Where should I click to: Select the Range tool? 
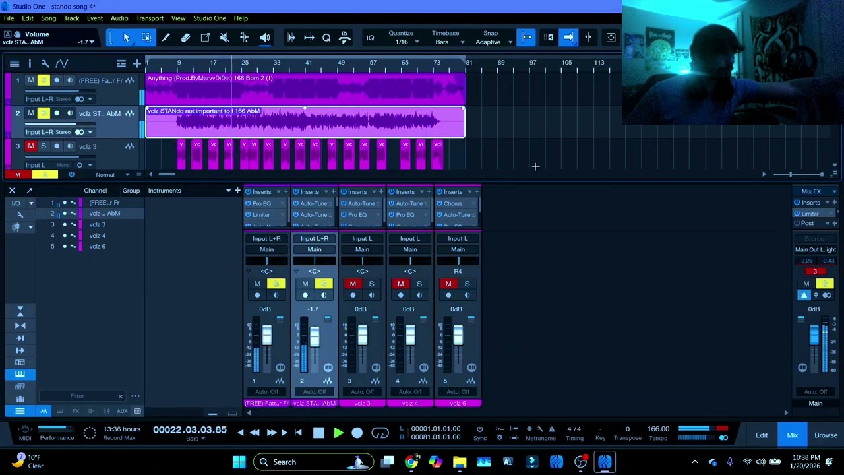click(146, 38)
